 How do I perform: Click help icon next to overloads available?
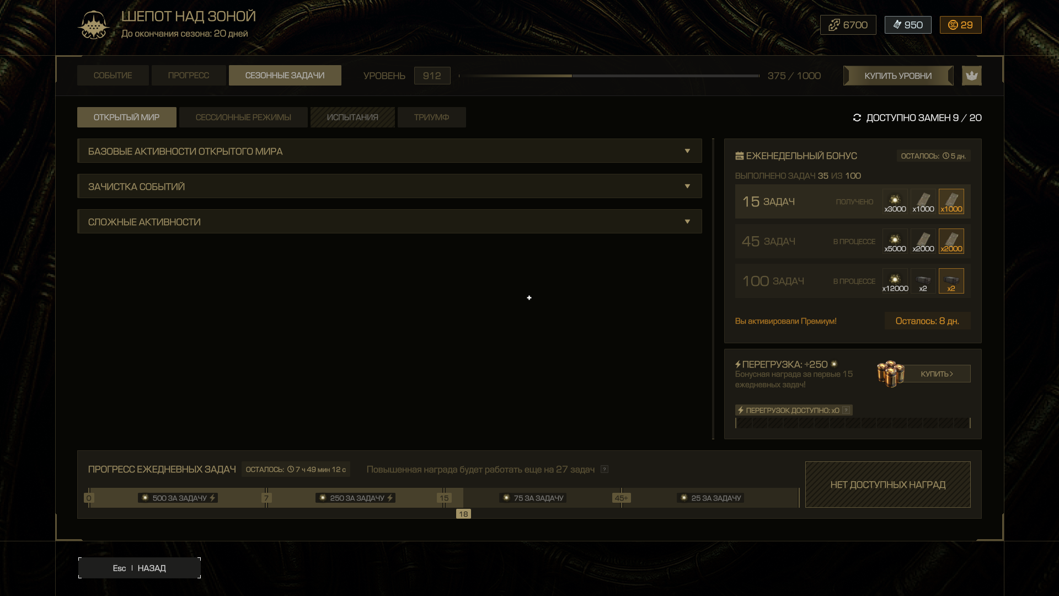click(x=846, y=410)
